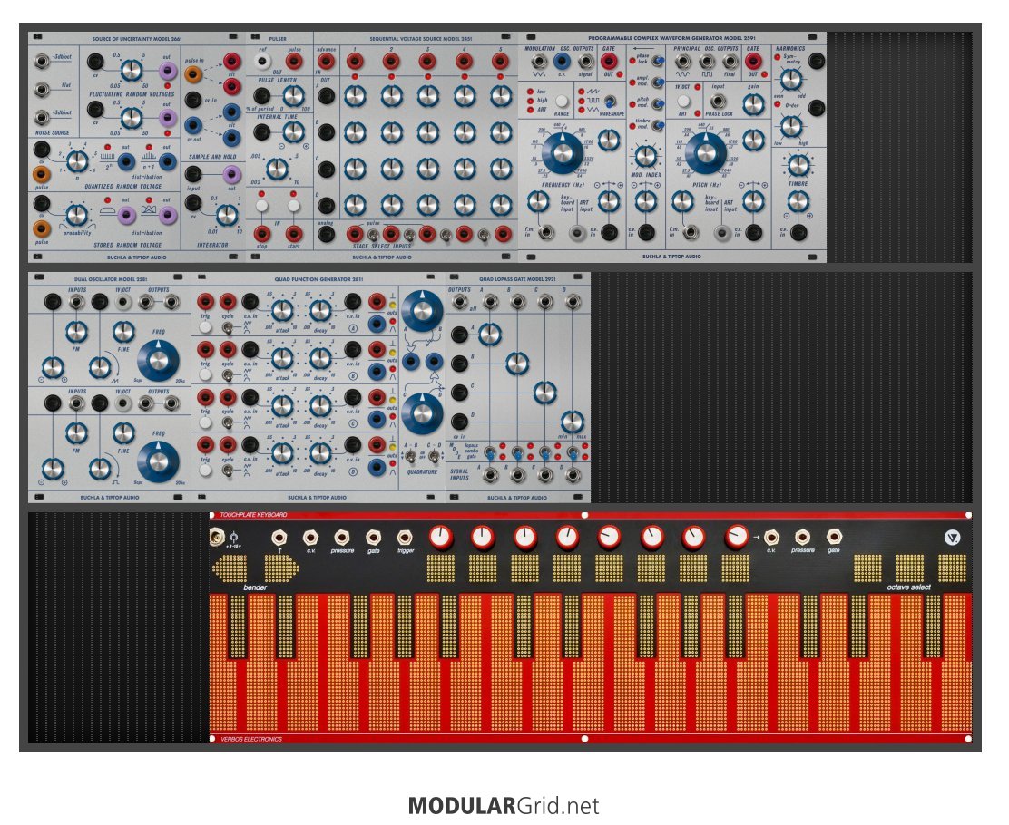Click the final output jack of Principal Oscillator
Viewport: 1009px width, 825px height.
pos(730,62)
